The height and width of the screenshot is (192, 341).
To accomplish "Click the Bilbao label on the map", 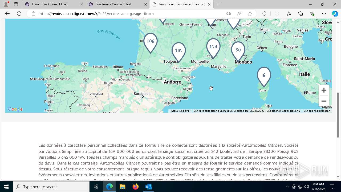I will [x=118, y=67].
